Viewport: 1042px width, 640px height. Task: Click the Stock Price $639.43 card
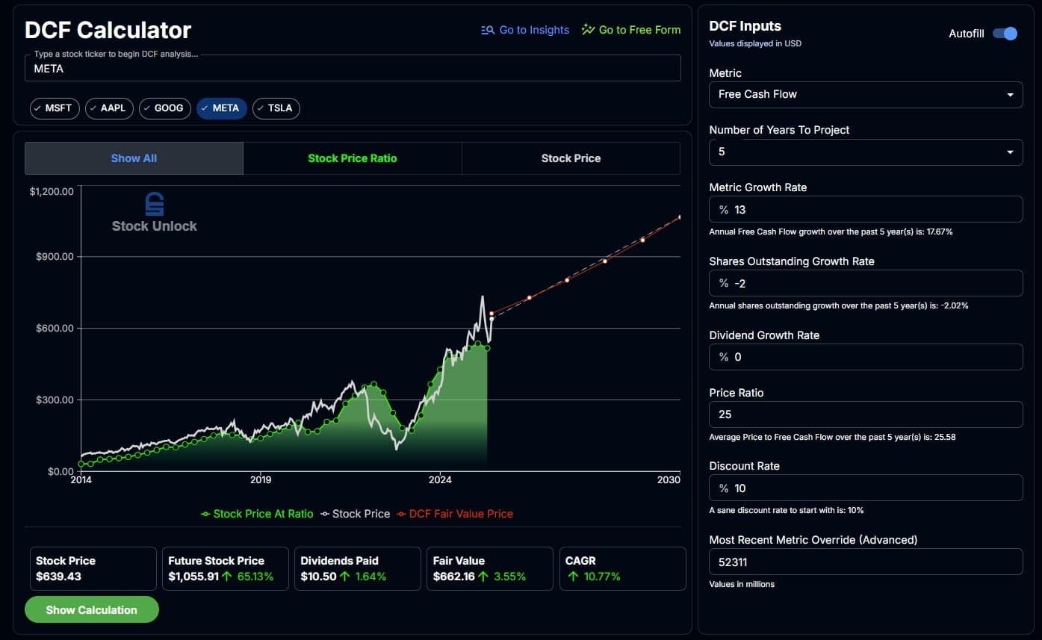point(93,568)
